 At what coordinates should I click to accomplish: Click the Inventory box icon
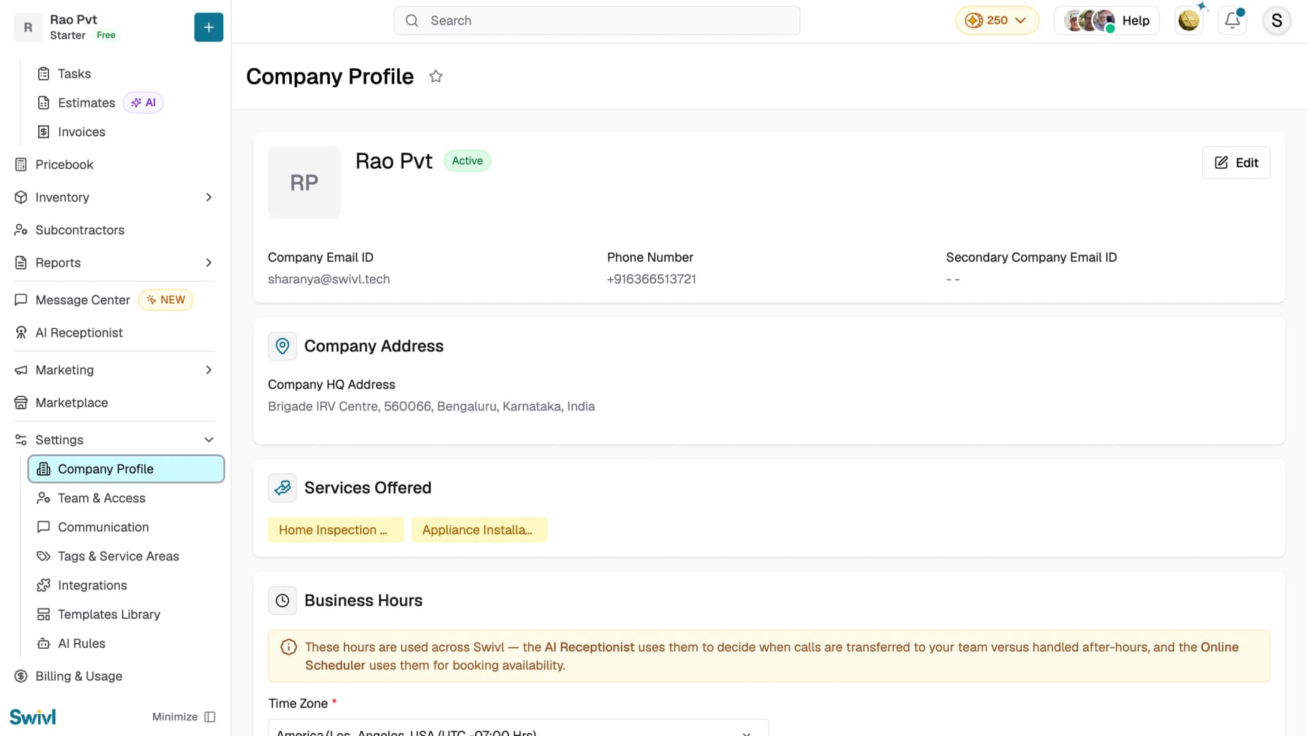pyautogui.click(x=21, y=197)
